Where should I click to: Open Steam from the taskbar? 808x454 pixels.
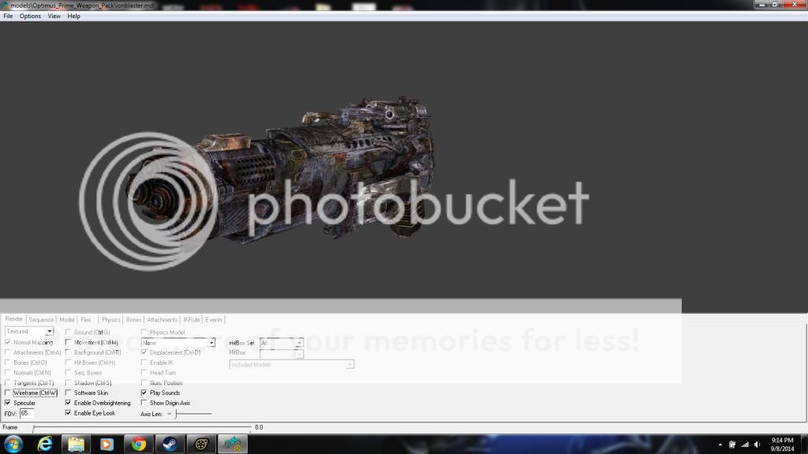(x=170, y=444)
